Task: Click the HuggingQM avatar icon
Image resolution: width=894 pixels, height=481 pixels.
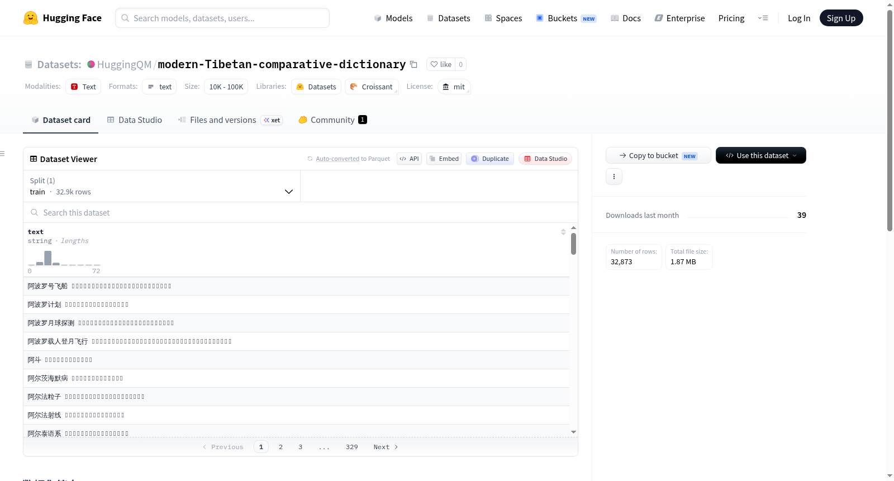Action: point(91,64)
